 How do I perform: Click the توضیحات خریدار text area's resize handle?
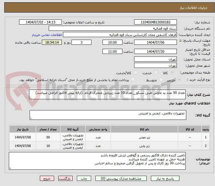point(10,168)
